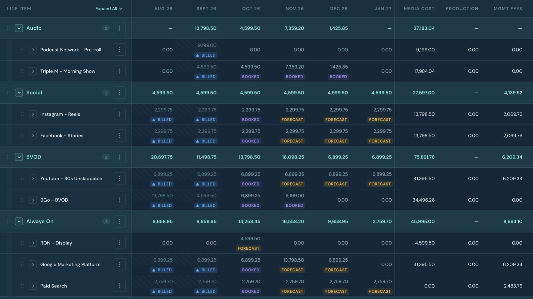Image resolution: width=533 pixels, height=299 pixels.
Task: Open more options for RON - Display
Action: pos(120,243)
